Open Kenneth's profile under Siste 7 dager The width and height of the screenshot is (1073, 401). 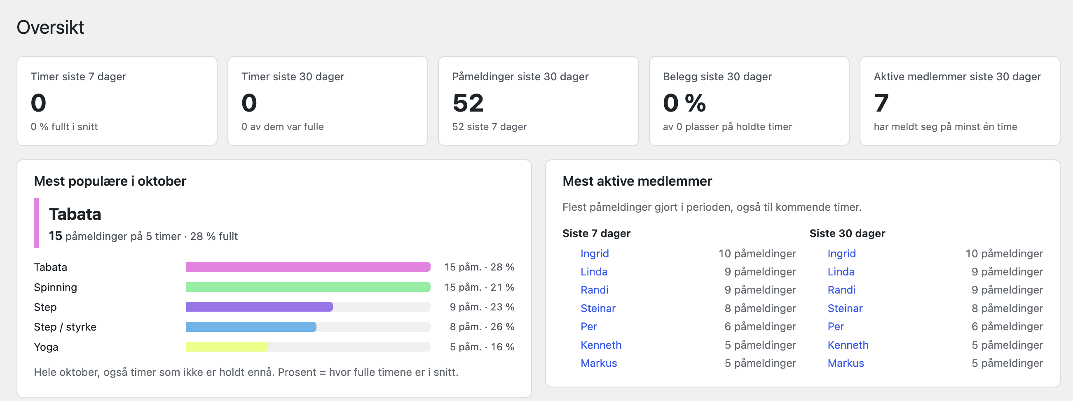tap(601, 345)
